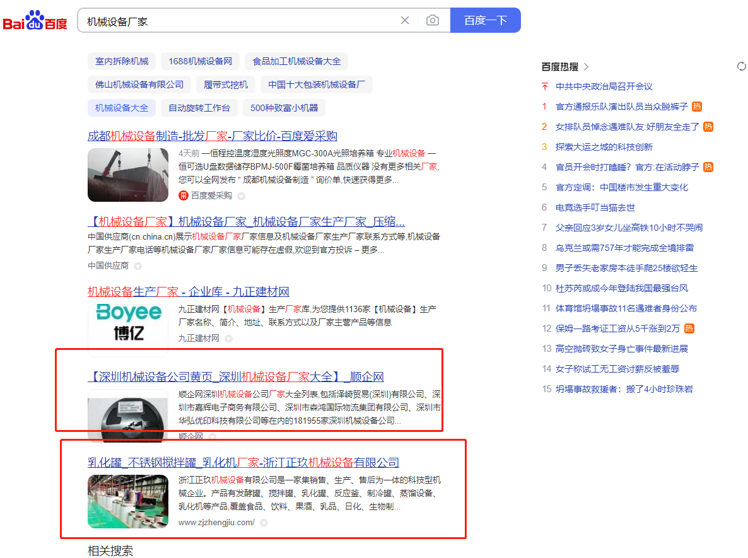
Task: Select the 1688机械设备网 suggestion chip
Action: click(x=201, y=61)
